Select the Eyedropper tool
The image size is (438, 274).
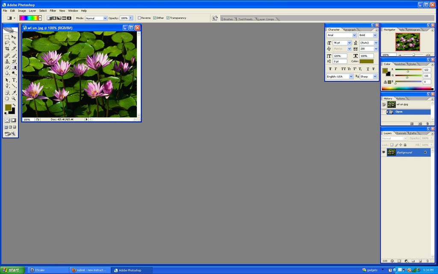click(14, 92)
